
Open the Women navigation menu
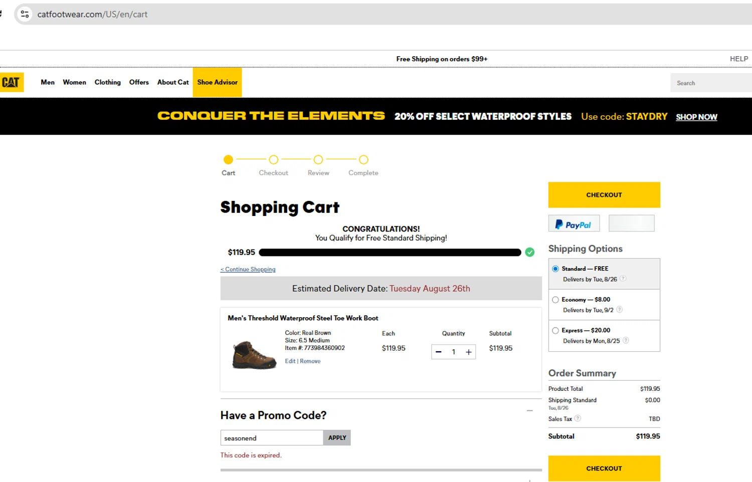tap(74, 82)
